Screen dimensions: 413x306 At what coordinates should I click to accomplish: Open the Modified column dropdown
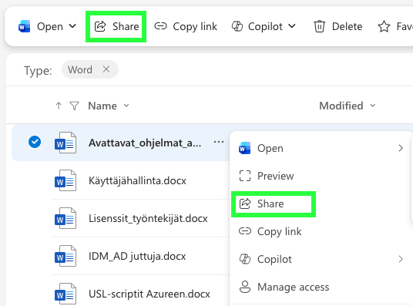tap(373, 106)
